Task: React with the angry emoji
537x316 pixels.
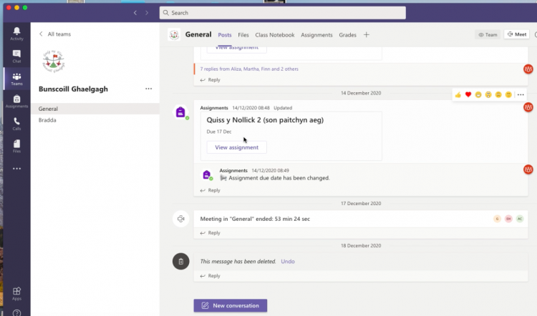Action: point(508,95)
